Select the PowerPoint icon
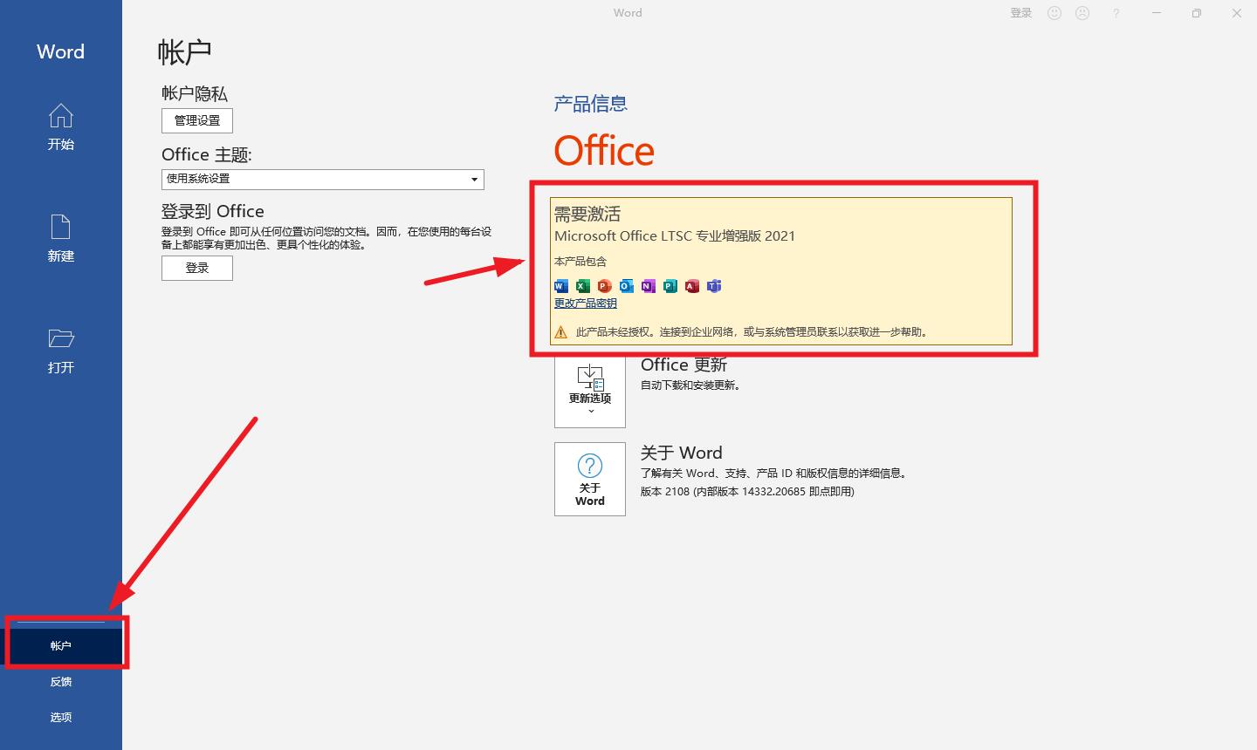1257x750 pixels. click(x=603, y=286)
